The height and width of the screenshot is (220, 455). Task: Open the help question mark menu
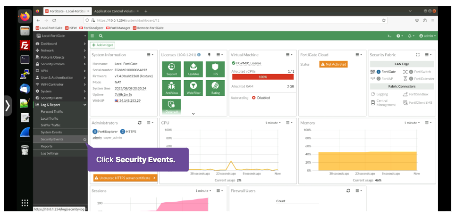pyautogui.click(x=400, y=36)
